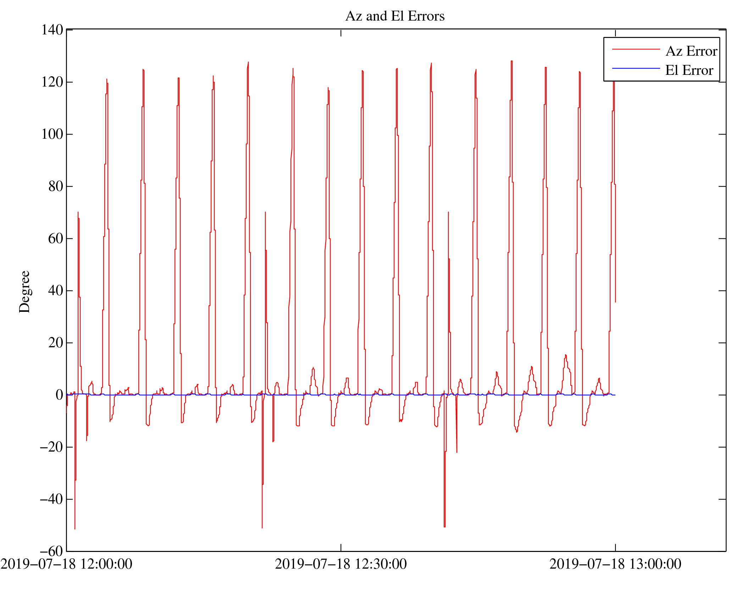Click the 20 y-axis tick label
This screenshot has height=597, width=736.
[56, 343]
